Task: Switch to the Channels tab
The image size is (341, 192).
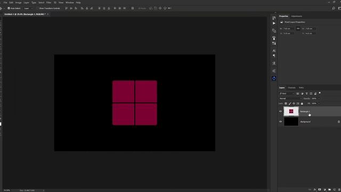Action: click(291, 87)
